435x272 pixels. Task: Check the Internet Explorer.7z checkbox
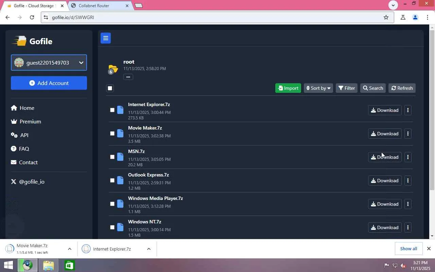[x=112, y=110]
